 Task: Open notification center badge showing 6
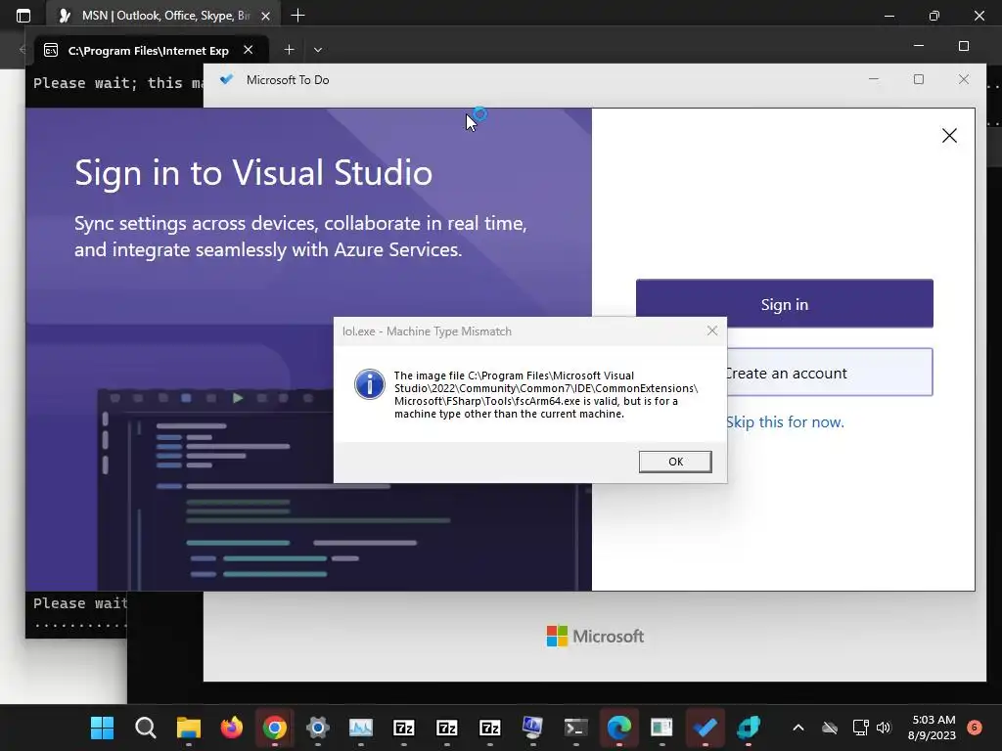[x=975, y=728]
